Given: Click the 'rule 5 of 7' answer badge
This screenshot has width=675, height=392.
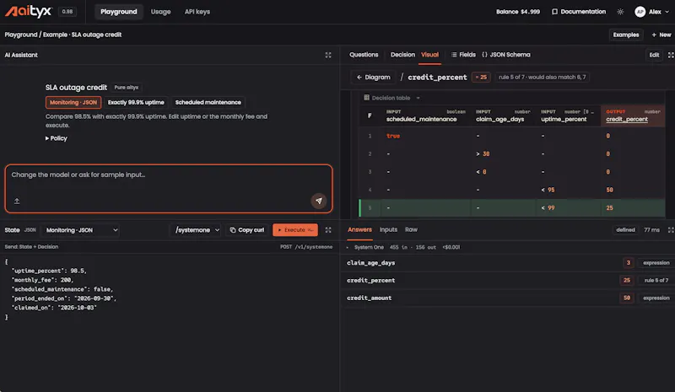Looking at the screenshot, I should point(656,281).
